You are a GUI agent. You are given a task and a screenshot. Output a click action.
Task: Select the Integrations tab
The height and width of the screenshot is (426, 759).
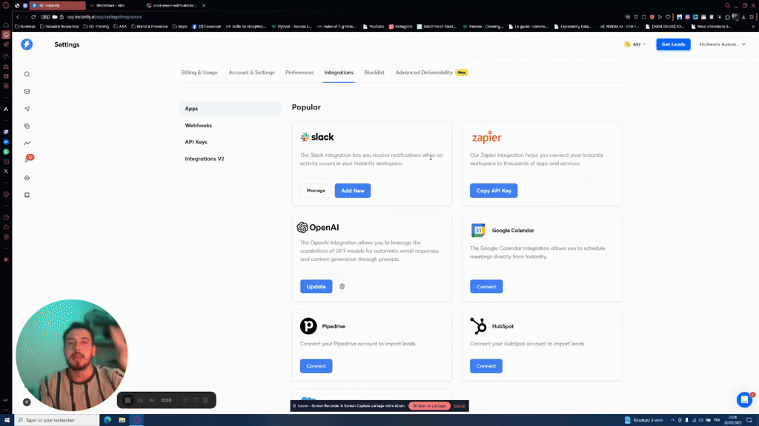click(x=339, y=72)
